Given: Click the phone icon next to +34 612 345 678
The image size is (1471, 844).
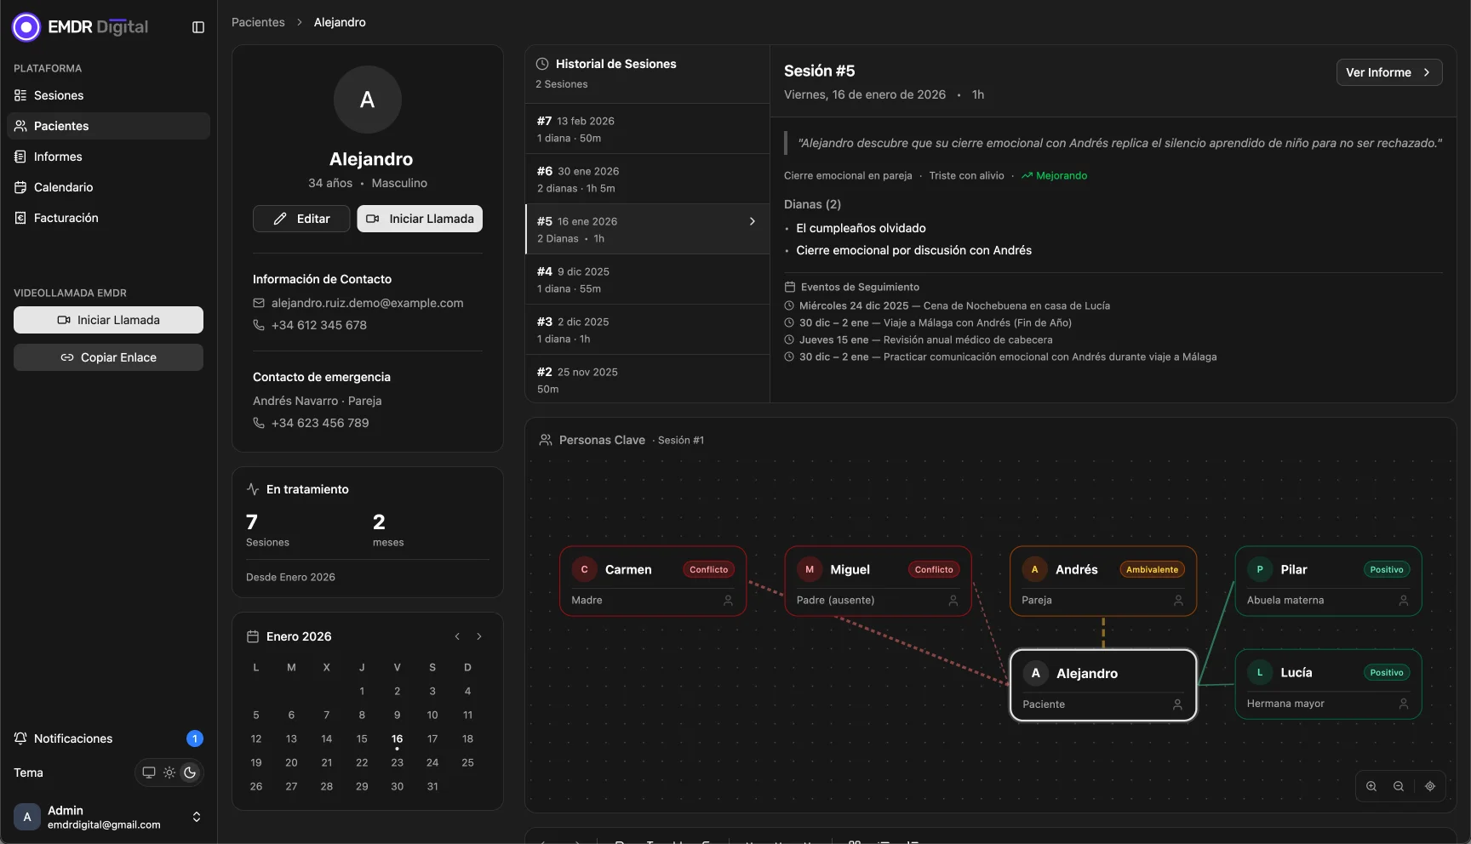Looking at the screenshot, I should 259,325.
